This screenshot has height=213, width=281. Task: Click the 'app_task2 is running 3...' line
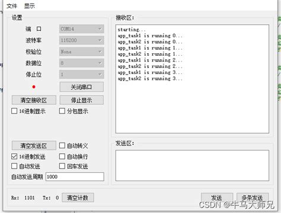pyautogui.click(x=150, y=79)
